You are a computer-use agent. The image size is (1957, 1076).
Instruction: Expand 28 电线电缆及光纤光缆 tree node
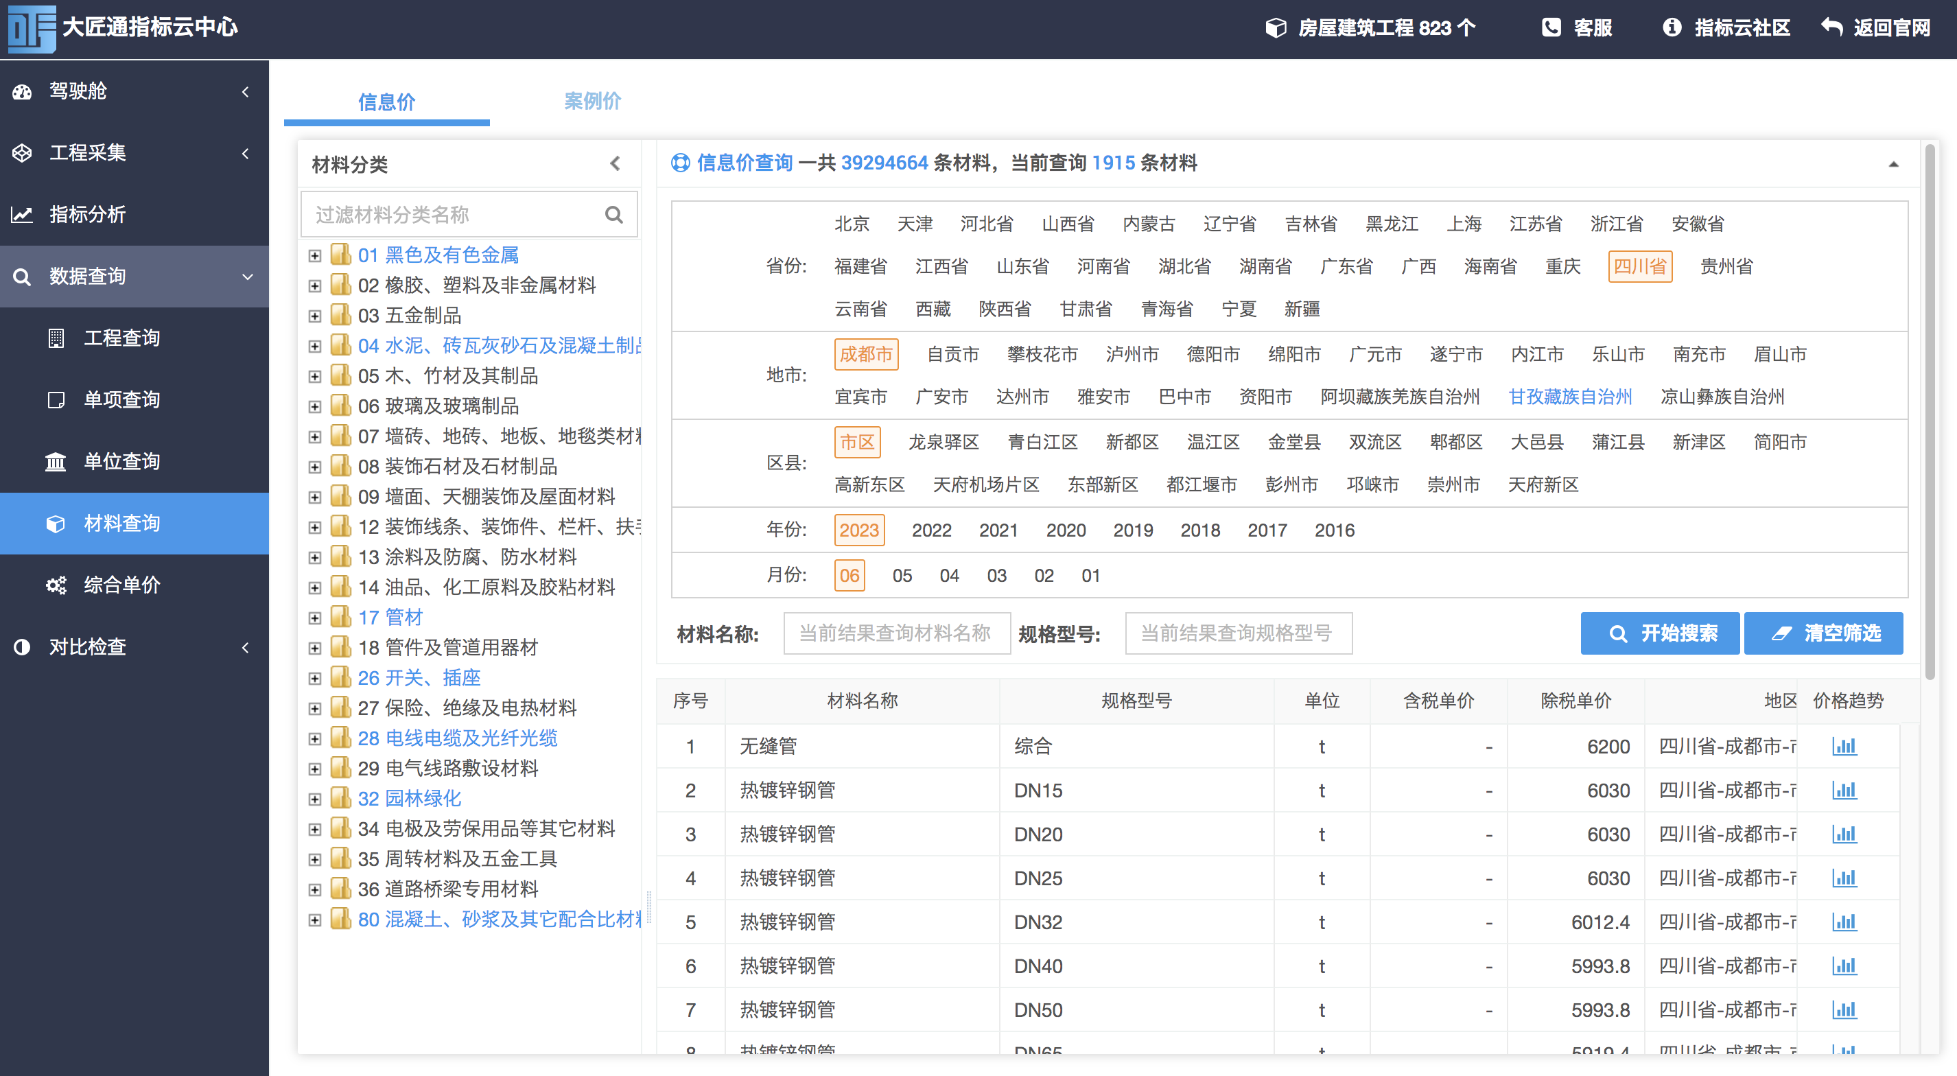pyautogui.click(x=315, y=739)
